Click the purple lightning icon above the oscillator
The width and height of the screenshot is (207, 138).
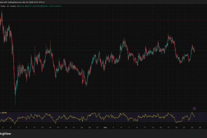click(194, 108)
